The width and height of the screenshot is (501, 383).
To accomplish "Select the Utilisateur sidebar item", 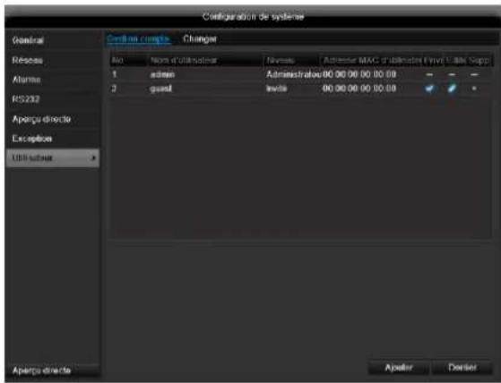I will tap(53, 157).
